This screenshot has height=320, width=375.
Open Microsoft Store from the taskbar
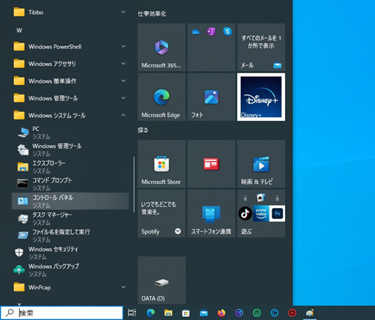186,313
